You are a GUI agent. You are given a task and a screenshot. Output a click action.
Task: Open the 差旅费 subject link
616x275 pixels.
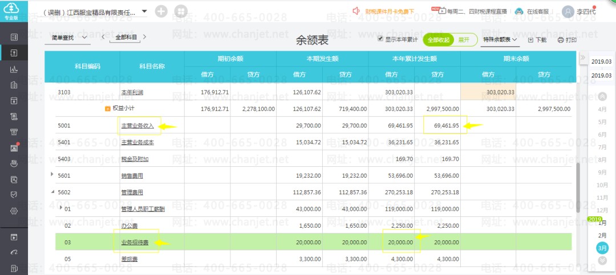129,259
